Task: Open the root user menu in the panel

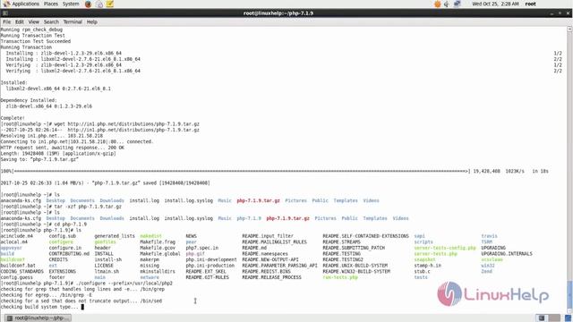Action: (x=530, y=4)
